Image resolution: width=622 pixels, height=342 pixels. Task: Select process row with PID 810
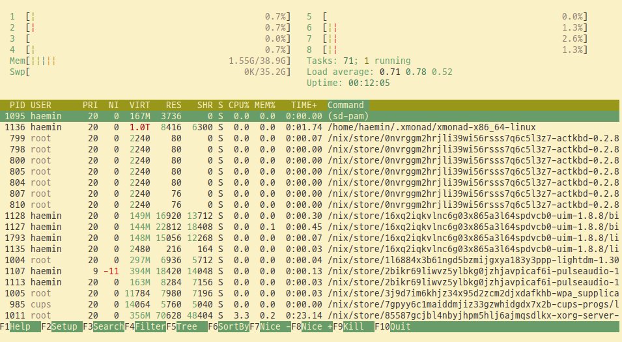click(x=309, y=205)
